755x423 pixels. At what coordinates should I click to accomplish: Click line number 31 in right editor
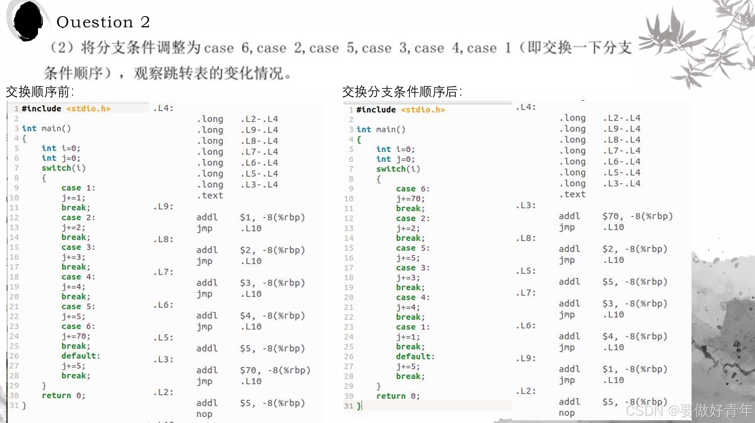pos(348,406)
